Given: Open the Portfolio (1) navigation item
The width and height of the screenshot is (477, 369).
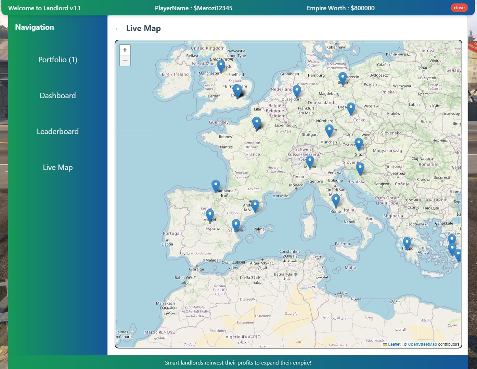Looking at the screenshot, I should click(58, 60).
